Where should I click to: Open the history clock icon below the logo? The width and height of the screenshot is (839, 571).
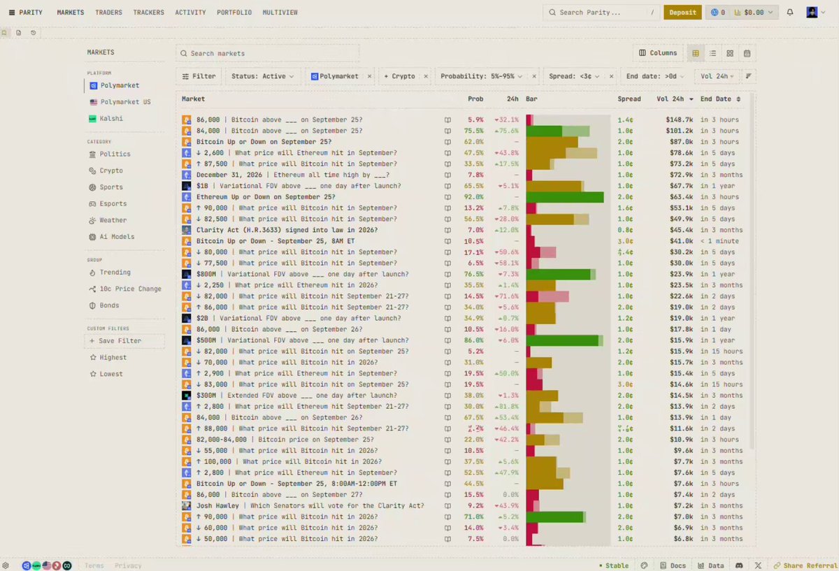[33, 33]
